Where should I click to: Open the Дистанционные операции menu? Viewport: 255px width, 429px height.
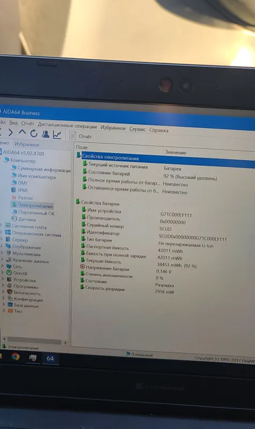click(x=67, y=125)
